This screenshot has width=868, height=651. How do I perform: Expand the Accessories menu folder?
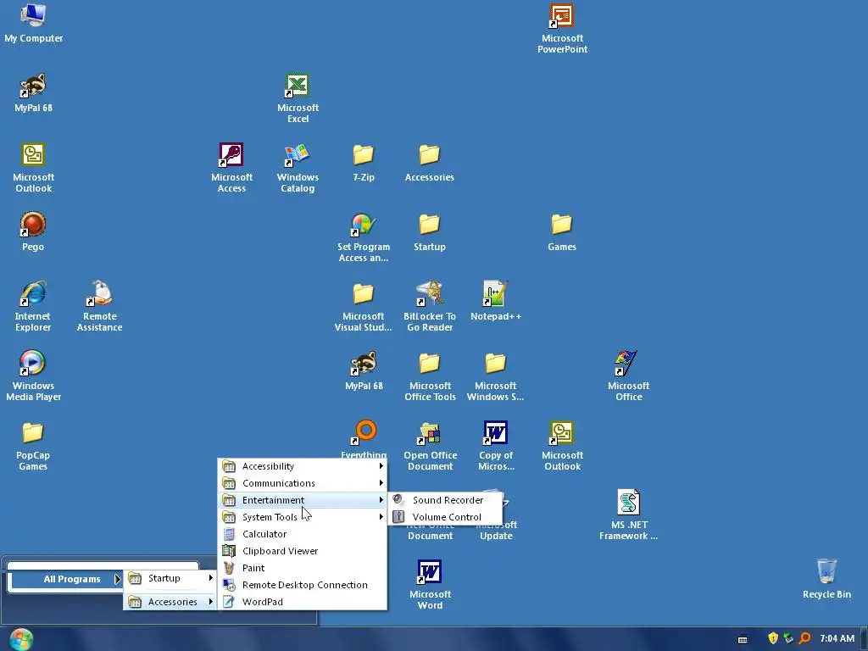(x=170, y=602)
